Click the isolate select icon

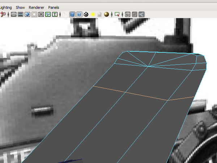click(117, 14)
